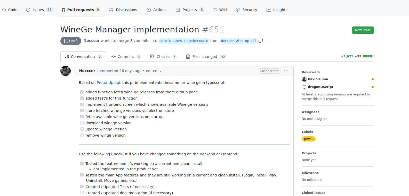Select the Files changed tab
The height and width of the screenshot is (196, 409).
click(x=206, y=57)
